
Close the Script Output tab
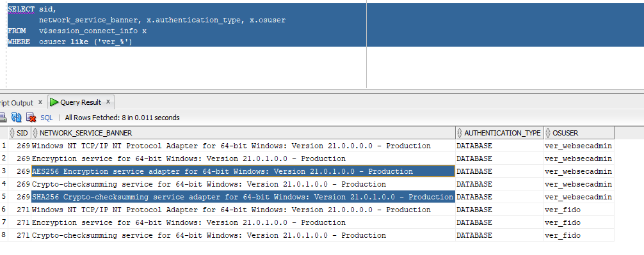[40, 102]
